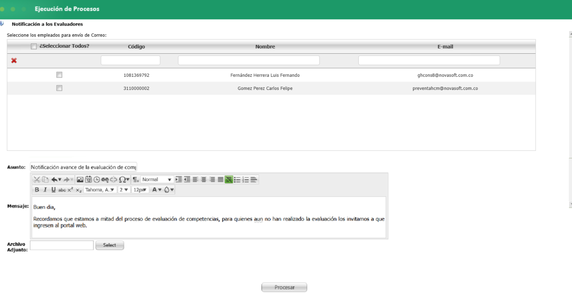
Task: Click the Cut scissors icon in editor
Action: 37,179
